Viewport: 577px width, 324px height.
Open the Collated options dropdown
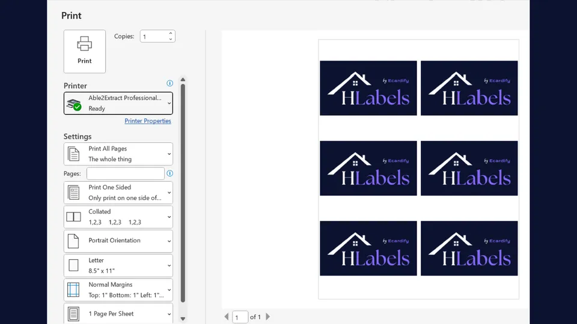pyautogui.click(x=118, y=217)
